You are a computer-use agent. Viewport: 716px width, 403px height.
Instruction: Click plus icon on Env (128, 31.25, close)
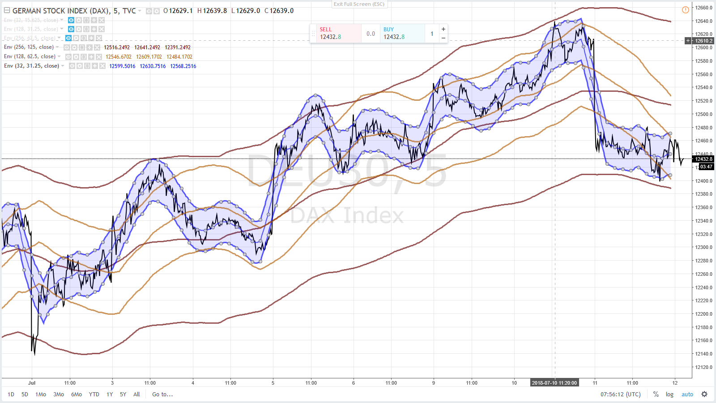click(x=94, y=29)
